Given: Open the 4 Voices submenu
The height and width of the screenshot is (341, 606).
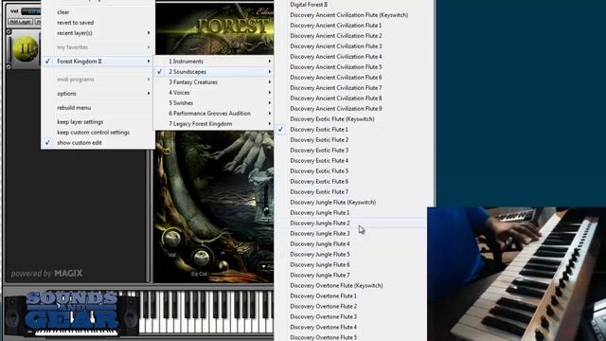Looking at the screenshot, I should point(214,93).
